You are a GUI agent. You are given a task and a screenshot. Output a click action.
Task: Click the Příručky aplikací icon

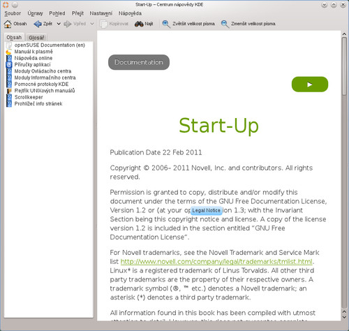pos(9,65)
